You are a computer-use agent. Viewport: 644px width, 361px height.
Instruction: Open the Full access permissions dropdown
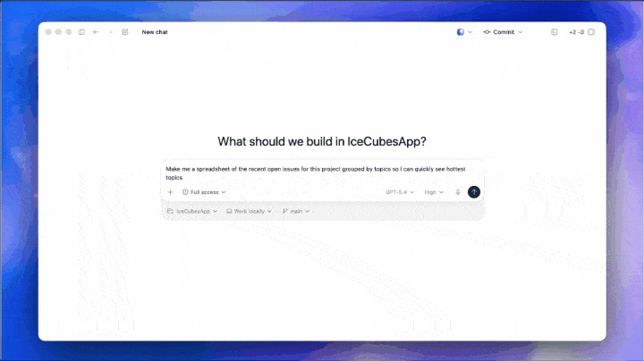click(205, 192)
